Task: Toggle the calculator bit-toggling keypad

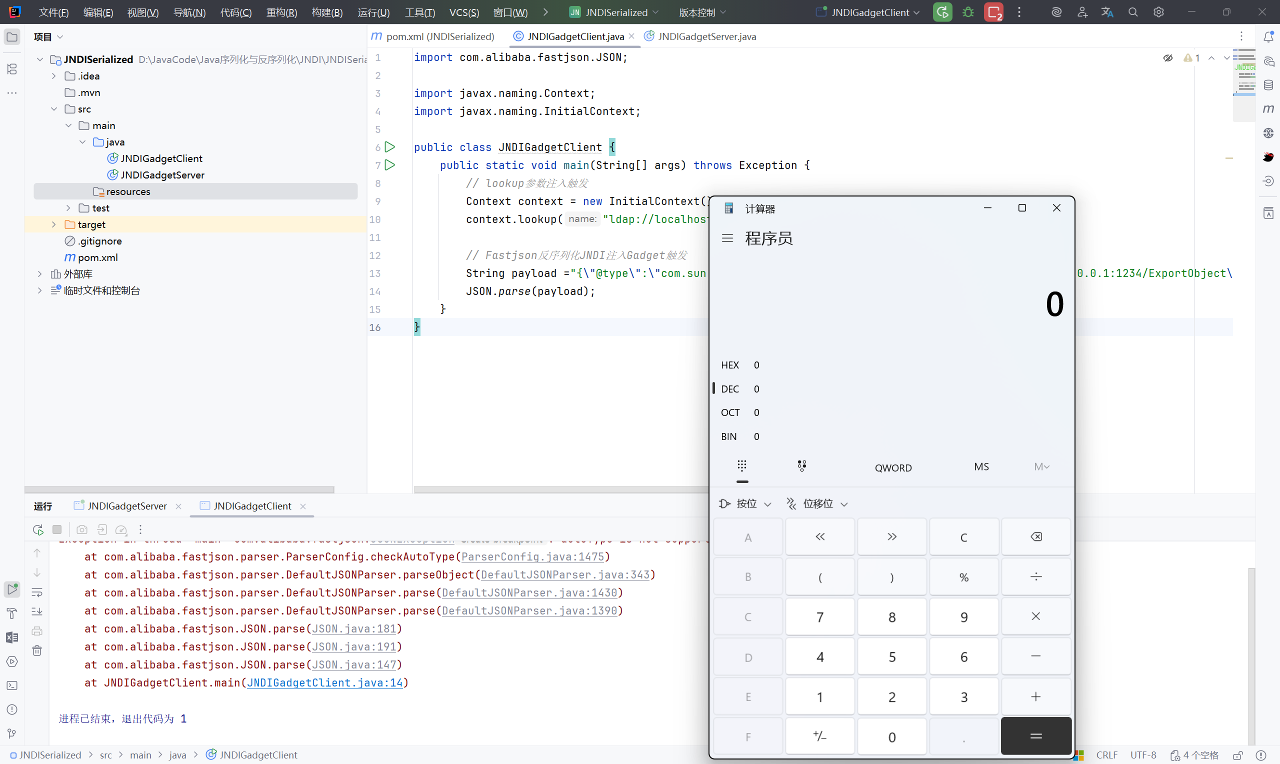Action: tap(801, 466)
